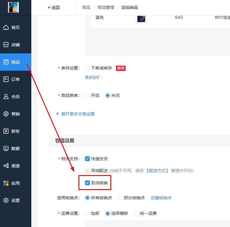Toggle the disabled 同城配送 checkbox

click(x=87, y=171)
